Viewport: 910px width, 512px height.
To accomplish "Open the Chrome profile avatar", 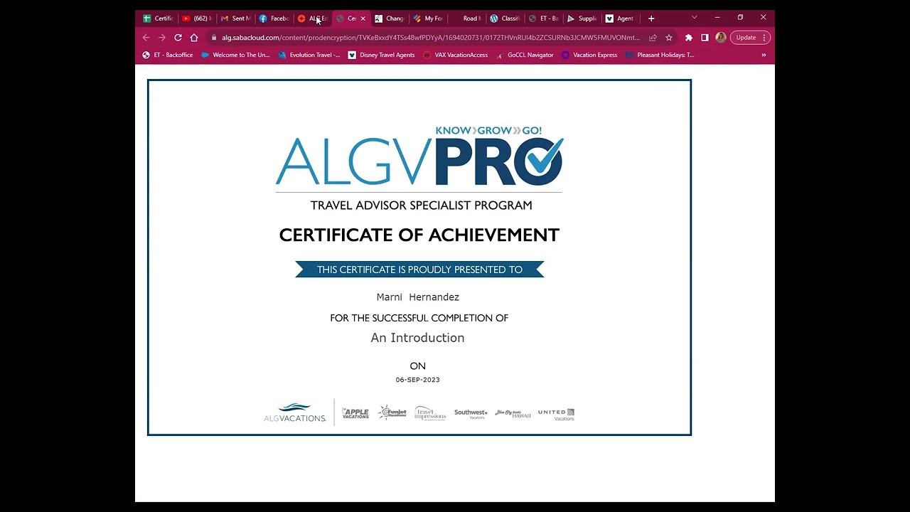I will tap(720, 38).
